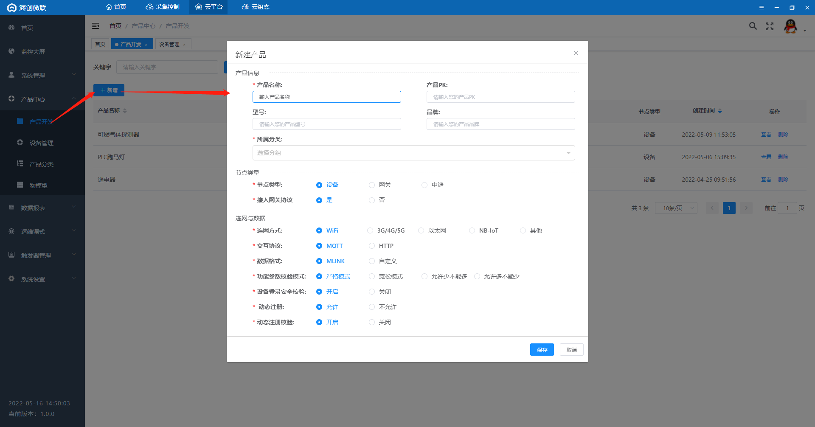Image resolution: width=815 pixels, height=427 pixels.
Task: Open the 所属分类 选择分组 dropdown
Action: 413,153
